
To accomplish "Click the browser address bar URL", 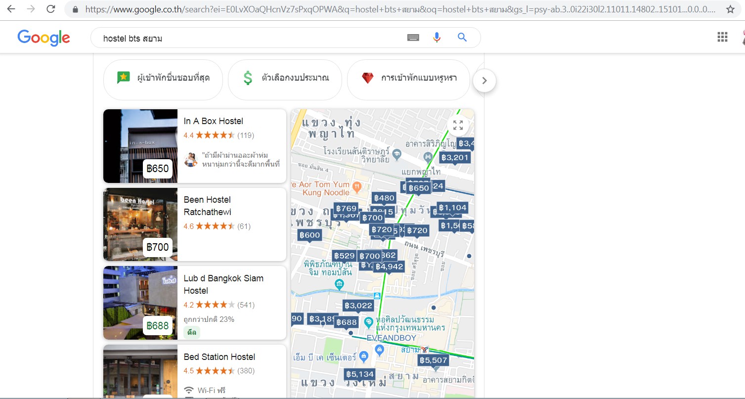I will click(399, 9).
